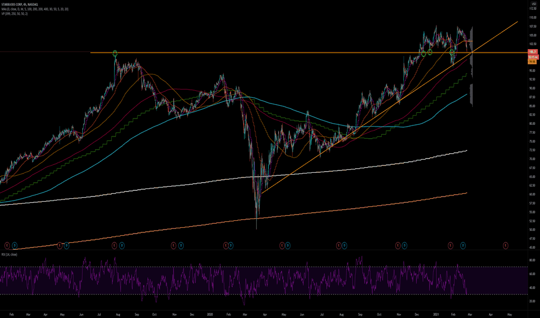Click the 2020 label on the time axis
Screen dimensions: 540x318
tap(210, 314)
